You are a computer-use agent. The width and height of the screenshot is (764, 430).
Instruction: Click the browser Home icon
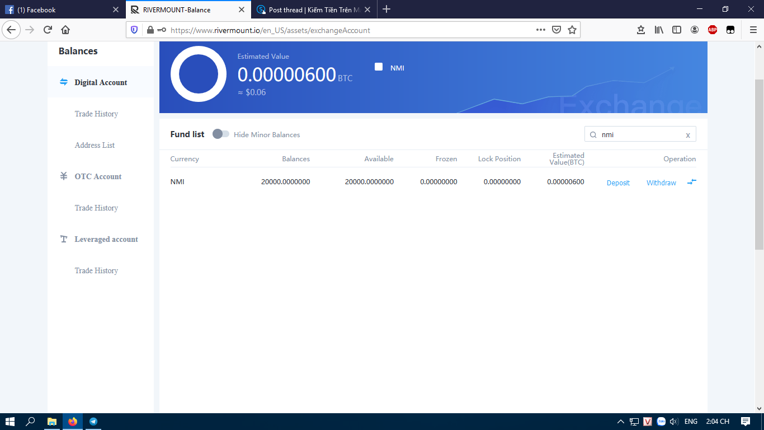tap(65, 30)
